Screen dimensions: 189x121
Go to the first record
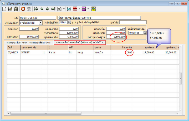pyautogui.click(x=36, y=9)
